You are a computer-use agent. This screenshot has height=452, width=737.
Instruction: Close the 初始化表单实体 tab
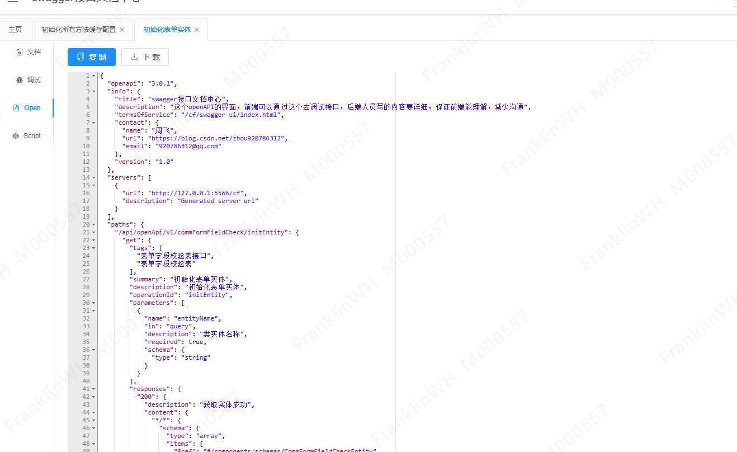[x=197, y=30]
